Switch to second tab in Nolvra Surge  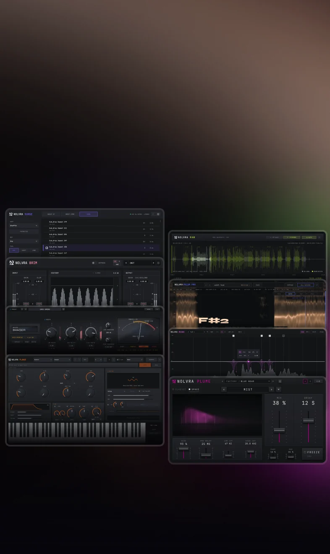70,214
